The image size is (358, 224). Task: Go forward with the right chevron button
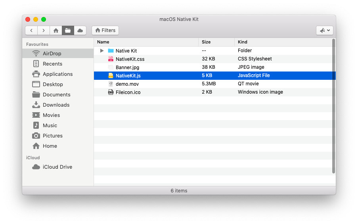(x=44, y=30)
